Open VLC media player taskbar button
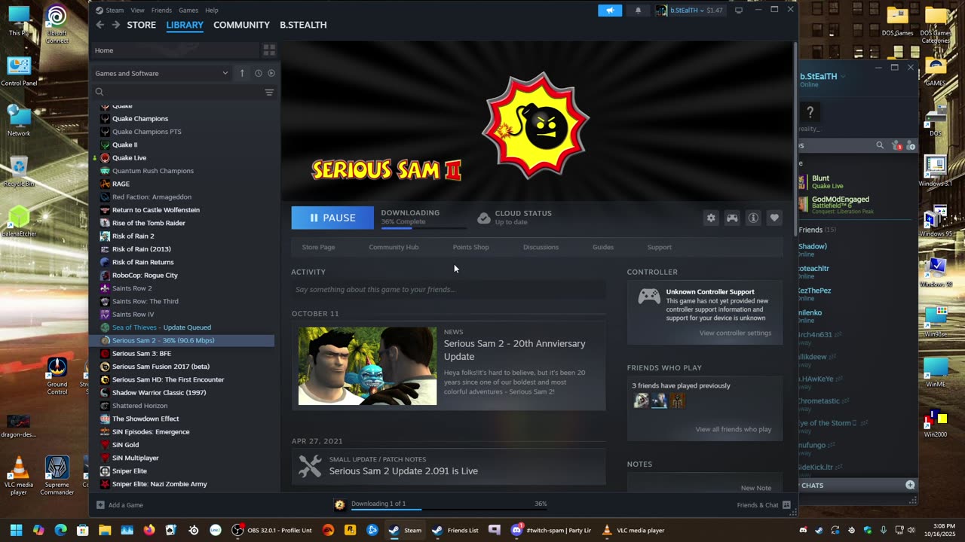 633,530
